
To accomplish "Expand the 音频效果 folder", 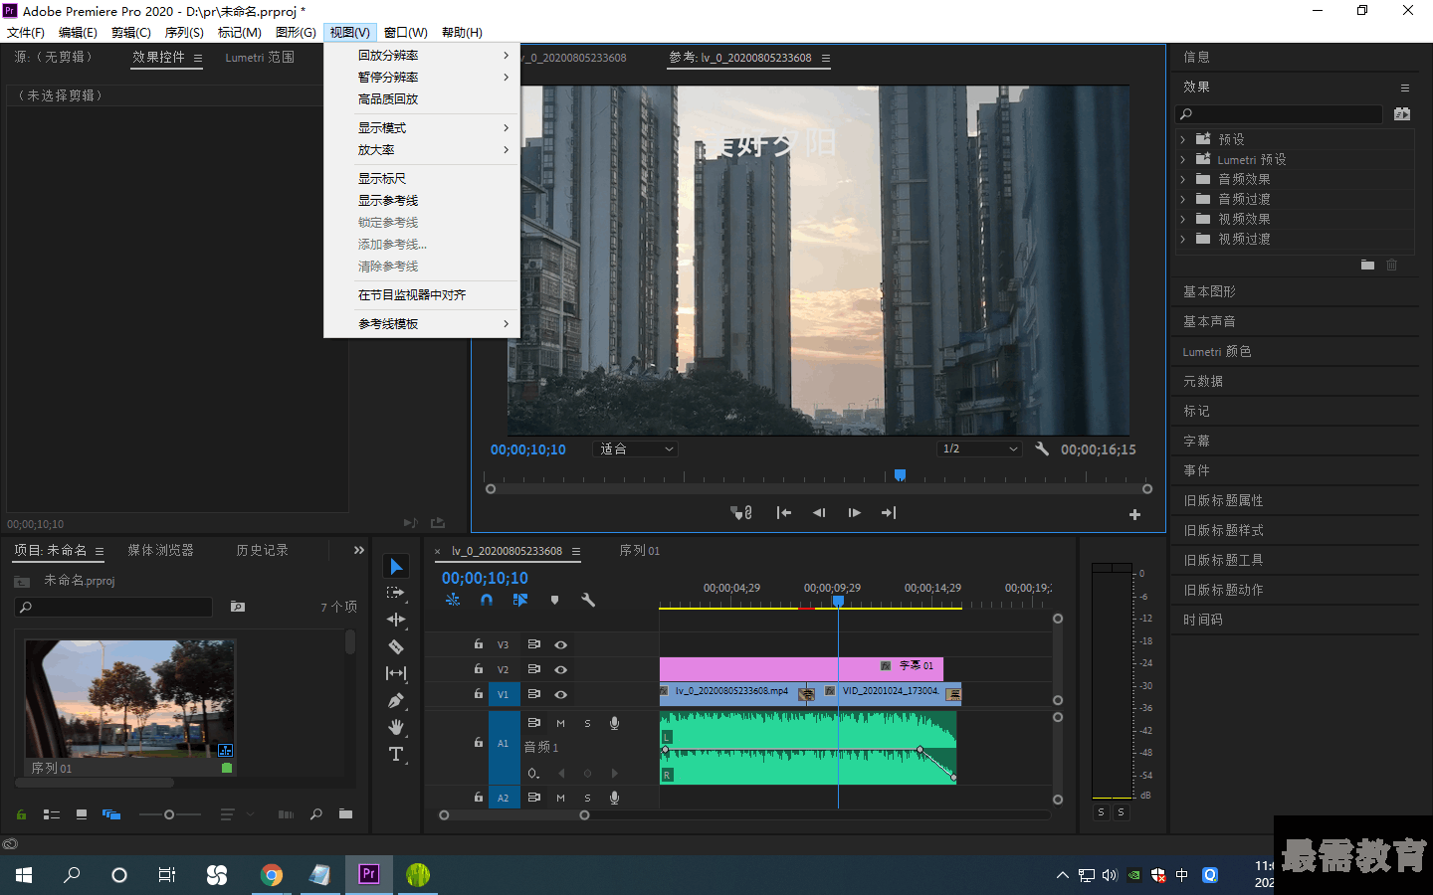I will tap(1182, 179).
